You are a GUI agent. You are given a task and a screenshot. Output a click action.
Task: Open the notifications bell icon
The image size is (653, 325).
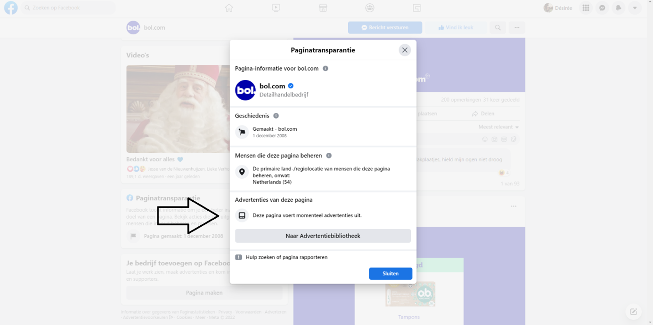[619, 8]
